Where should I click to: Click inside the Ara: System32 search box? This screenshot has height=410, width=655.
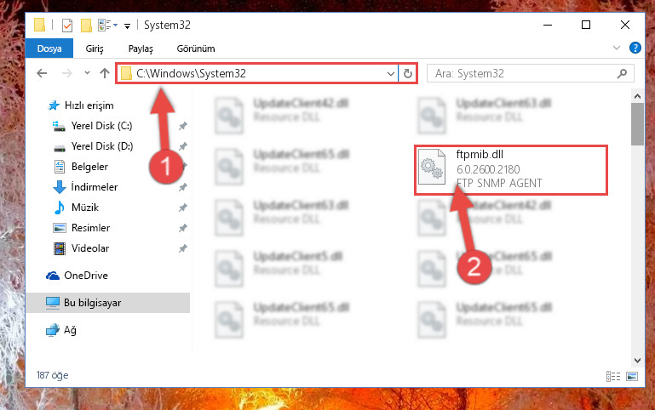pos(522,74)
